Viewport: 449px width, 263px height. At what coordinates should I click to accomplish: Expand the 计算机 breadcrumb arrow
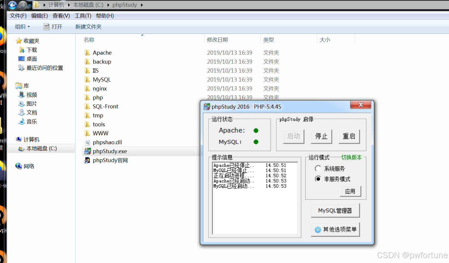pyautogui.click(x=69, y=5)
